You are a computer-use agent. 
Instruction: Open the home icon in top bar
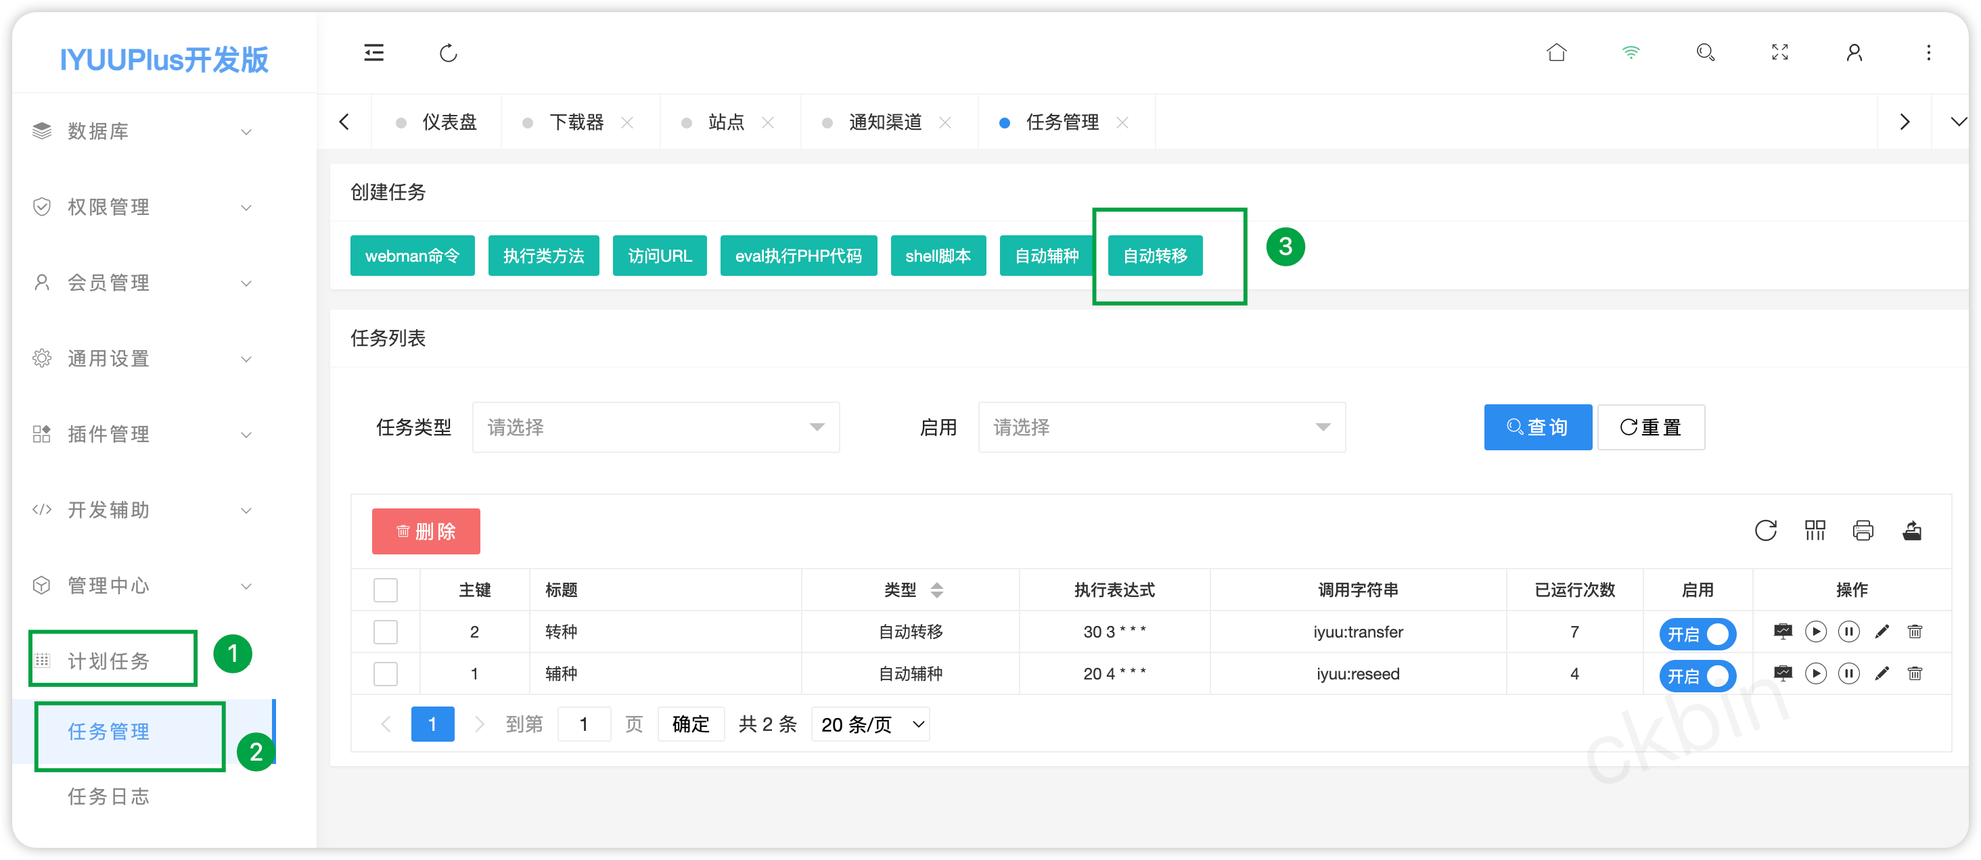1557,52
